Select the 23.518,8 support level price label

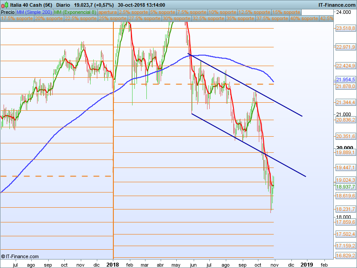tap(345, 29)
